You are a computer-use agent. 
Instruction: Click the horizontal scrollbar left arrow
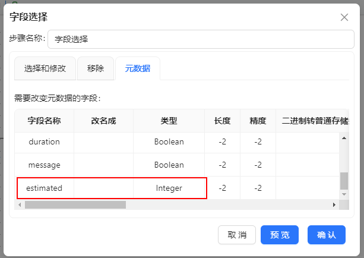tap(20, 204)
